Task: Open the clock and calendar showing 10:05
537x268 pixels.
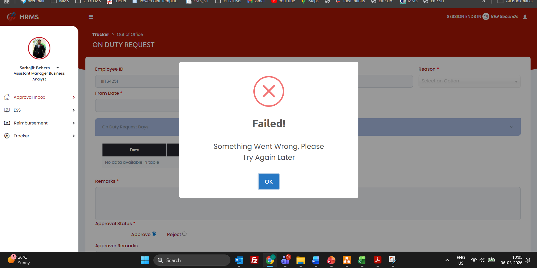Action: 512,260
